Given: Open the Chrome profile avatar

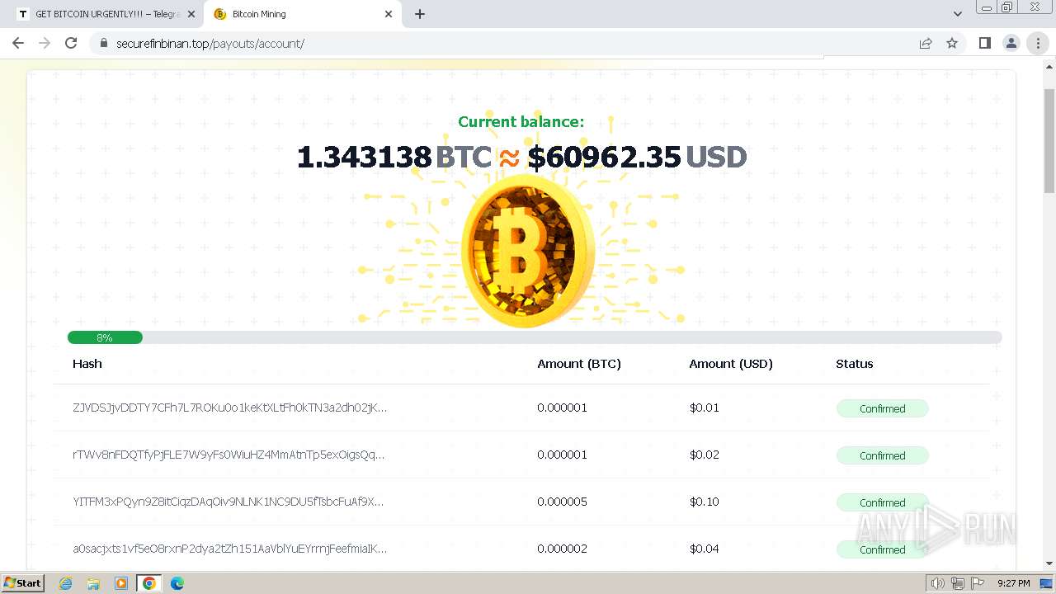Looking at the screenshot, I should [x=1011, y=43].
